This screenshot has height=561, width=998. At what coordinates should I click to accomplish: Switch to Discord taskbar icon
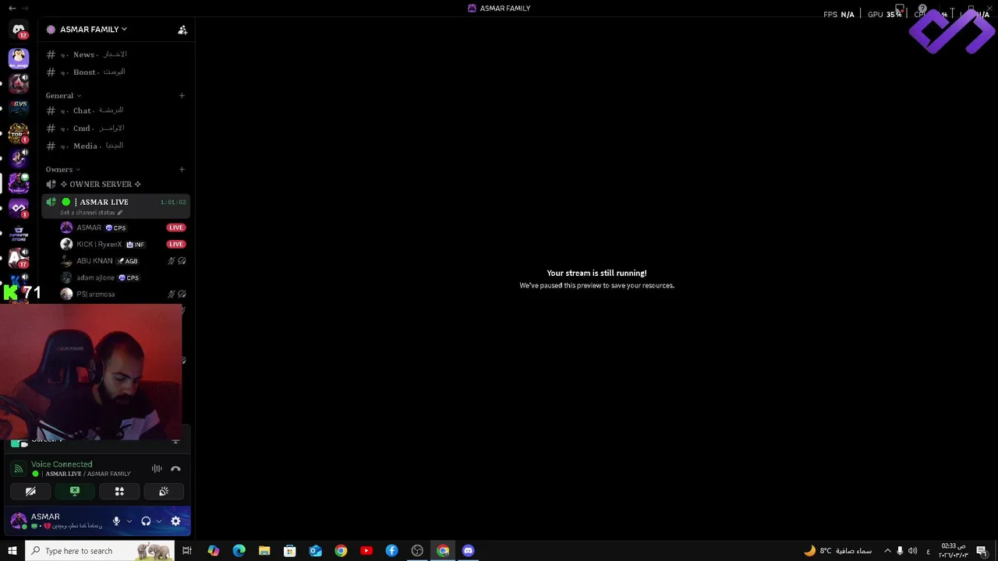[468, 551]
